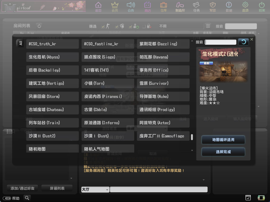270x202 pixels.
Task: Click the map list scroll down arrow
Action: (x=192, y=150)
